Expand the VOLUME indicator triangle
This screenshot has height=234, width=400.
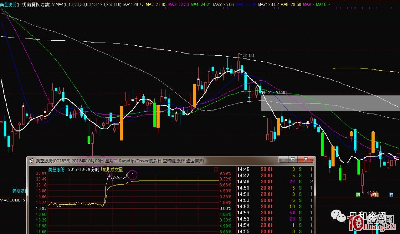(1, 200)
